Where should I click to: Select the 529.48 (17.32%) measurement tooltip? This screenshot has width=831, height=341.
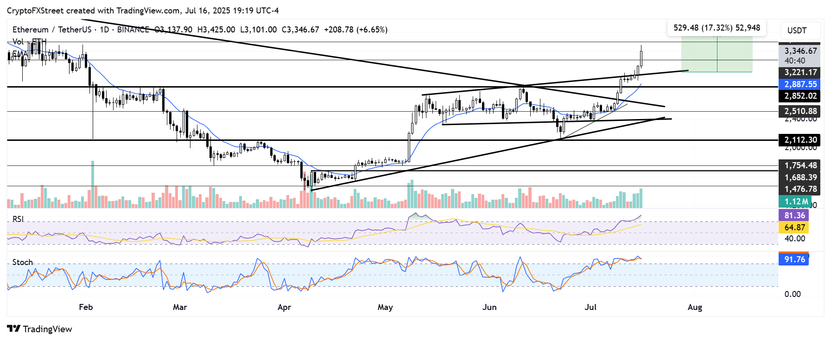pyautogui.click(x=717, y=28)
